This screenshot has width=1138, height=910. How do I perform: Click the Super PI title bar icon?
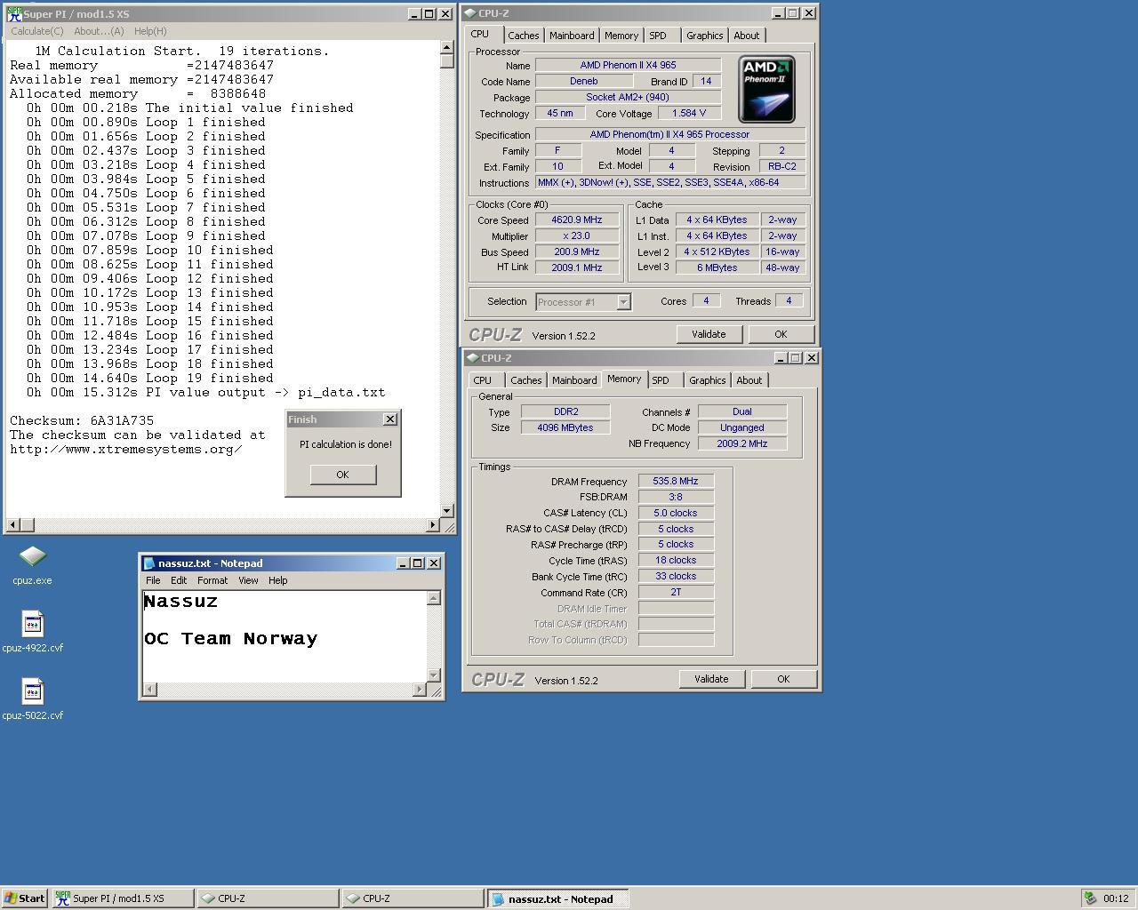[x=14, y=14]
